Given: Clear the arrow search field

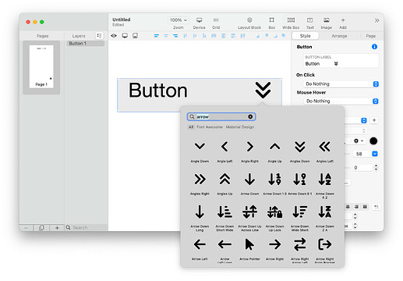Looking at the screenshot, I should tap(250, 116).
